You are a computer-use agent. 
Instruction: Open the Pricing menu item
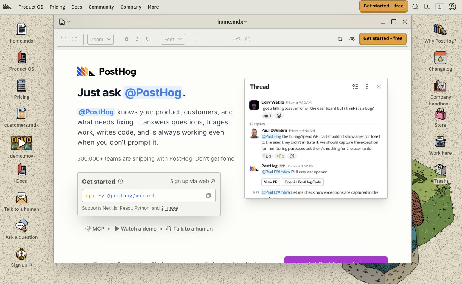click(x=57, y=7)
